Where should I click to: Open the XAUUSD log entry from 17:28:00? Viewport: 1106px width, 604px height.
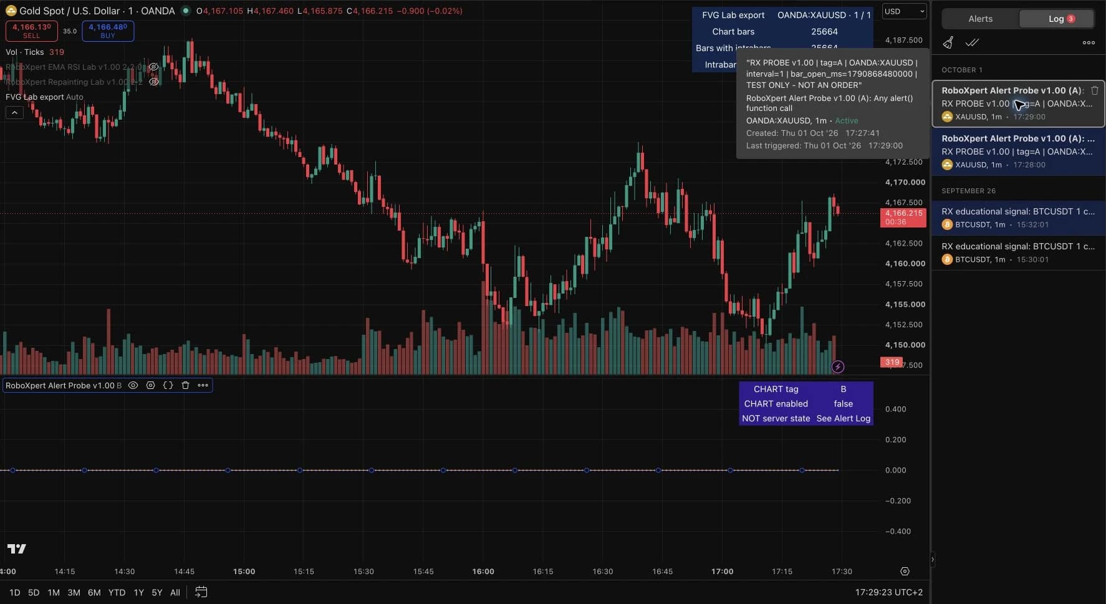pos(1018,151)
